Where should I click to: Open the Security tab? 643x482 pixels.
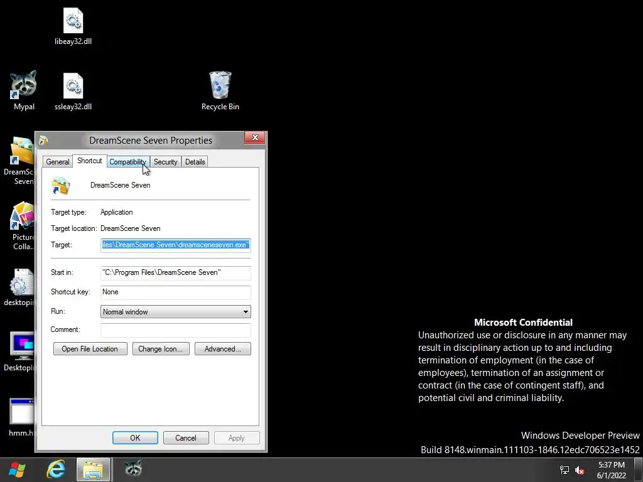tap(166, 162)
